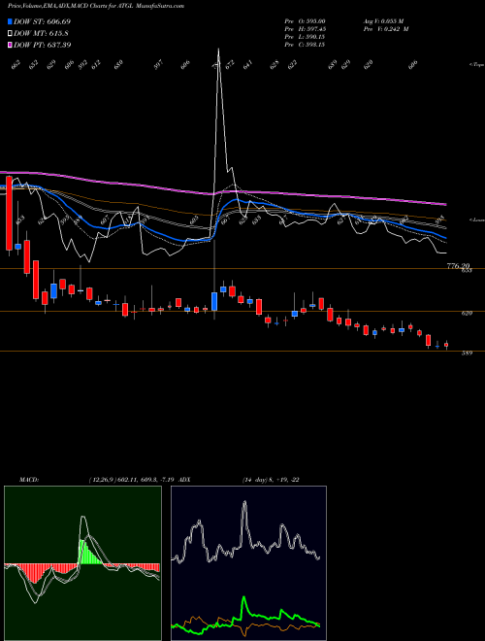Select the 'DOW ST: 606.69' legend text
This screenshot has height=641, width=485.
[x=42, y=21]
